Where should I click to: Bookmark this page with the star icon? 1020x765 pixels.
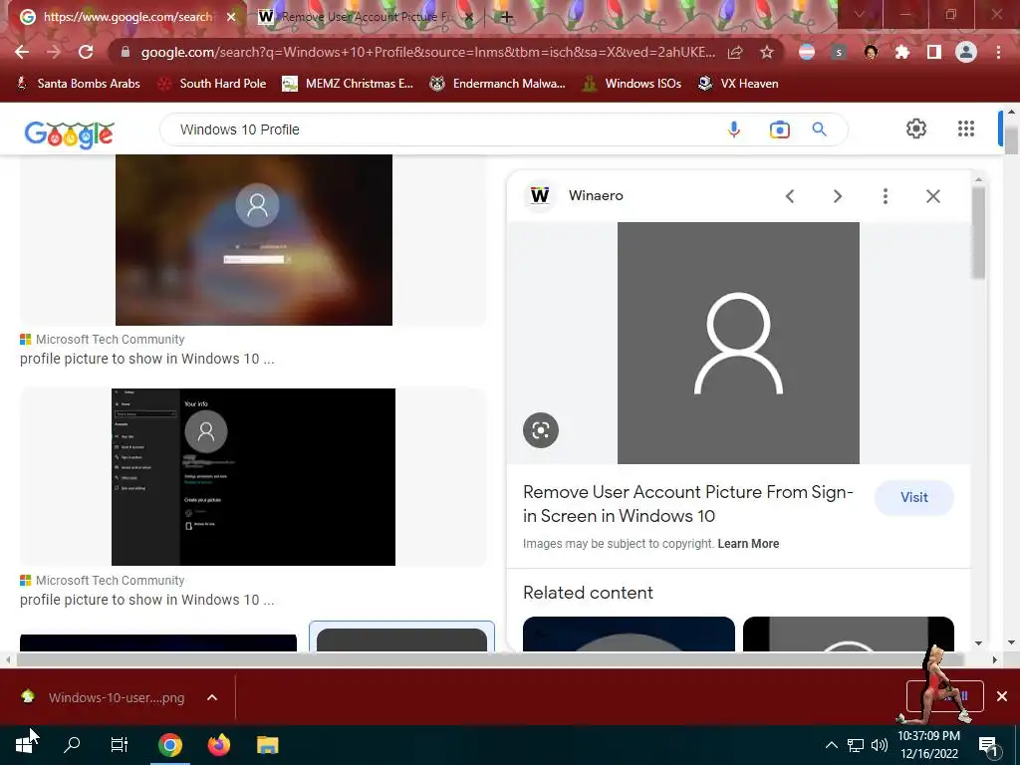pos(767,52)
